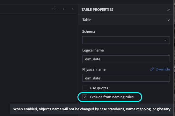The width and height of the screenshot is (175, 116).
Task: Go forward with the right chevron arrow
Action: point(73,9)
